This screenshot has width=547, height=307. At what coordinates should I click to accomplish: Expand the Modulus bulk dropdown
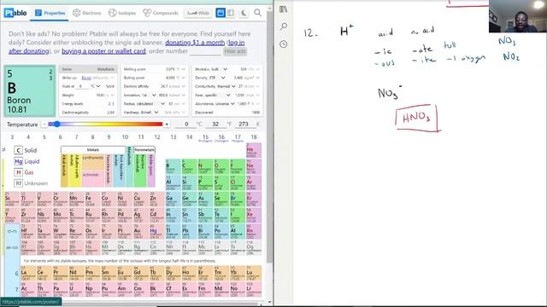(x=225, y=69)
